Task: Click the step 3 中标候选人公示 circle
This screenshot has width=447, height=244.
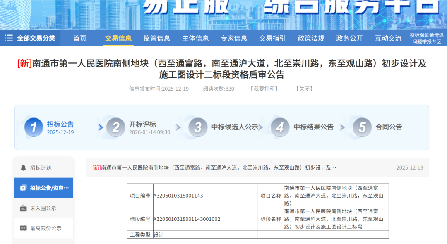Action: tap(198, 127)
